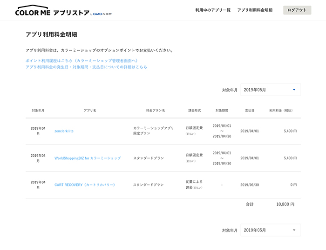This screenshot has width=326, height=250.
Task: Select 5,400 円 fee in zenclerk lite row
Action: tap(290, 131)
